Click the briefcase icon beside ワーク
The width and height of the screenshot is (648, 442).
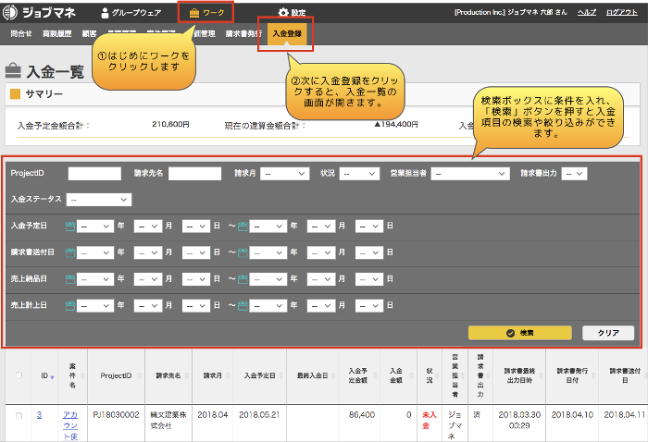194,13
